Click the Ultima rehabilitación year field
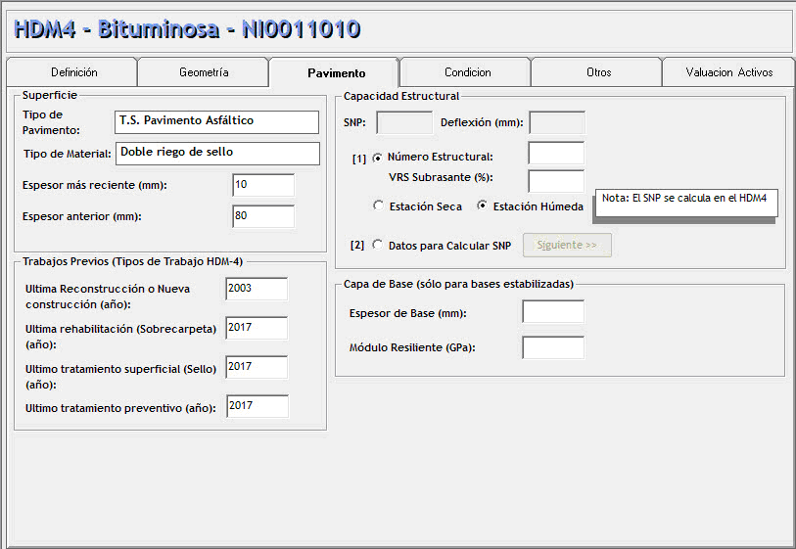The height and width of the screenshot is (549, 796). click(256, 329)
